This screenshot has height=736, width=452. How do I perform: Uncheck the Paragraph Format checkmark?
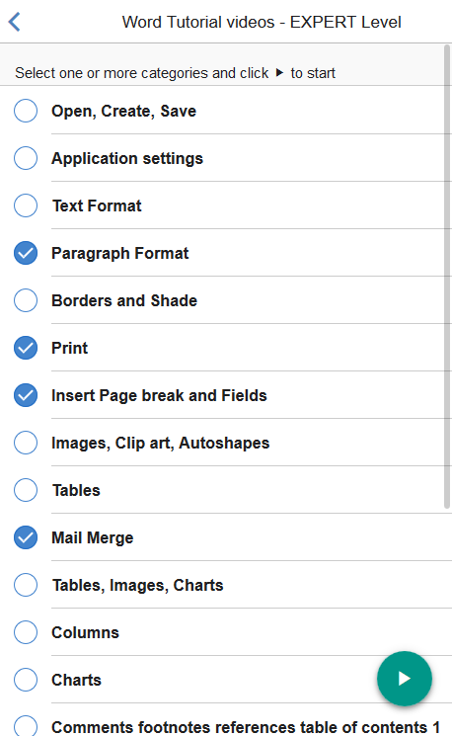tap(26, 253)
